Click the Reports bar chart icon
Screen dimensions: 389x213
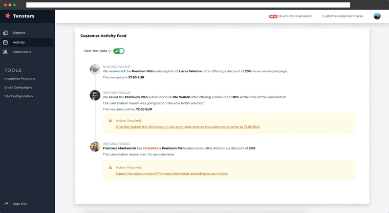point(5,33)
